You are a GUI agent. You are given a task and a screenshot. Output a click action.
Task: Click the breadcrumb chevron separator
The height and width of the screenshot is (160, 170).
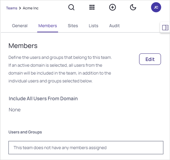[20, 8]
